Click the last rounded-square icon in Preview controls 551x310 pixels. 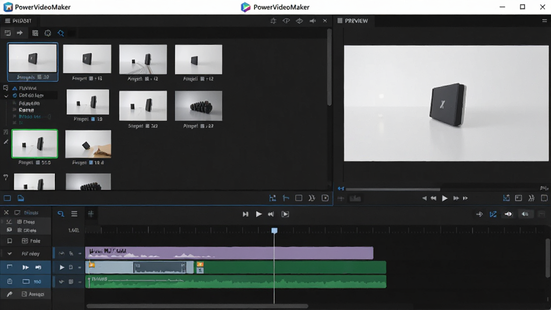pyautogui.click(x=545, y=198)
